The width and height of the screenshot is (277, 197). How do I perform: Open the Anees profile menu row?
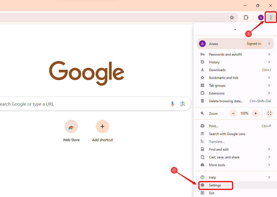click(235, 44)
